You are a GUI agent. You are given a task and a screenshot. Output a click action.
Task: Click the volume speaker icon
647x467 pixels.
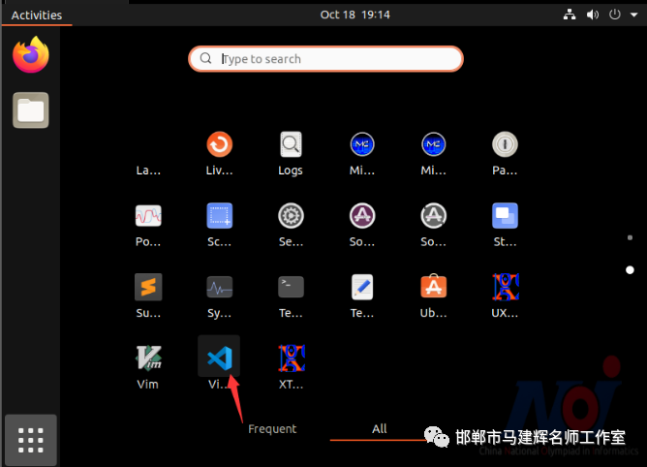coord(593,15)
